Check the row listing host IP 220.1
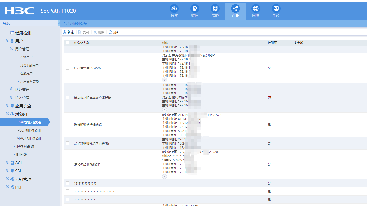Viewport: 367px width, 206px height. tap(68, 143)
